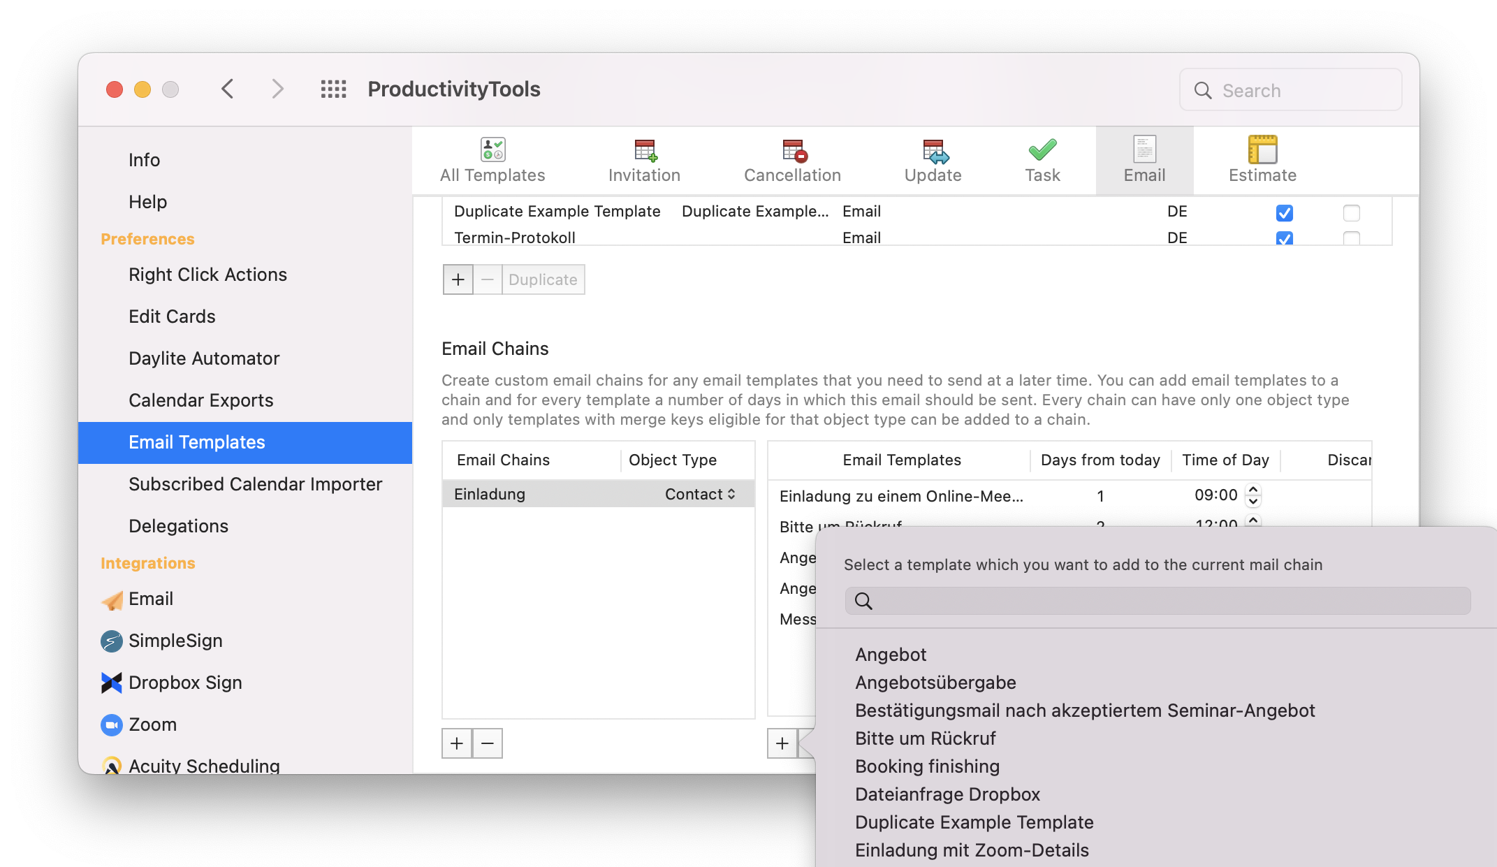Choose Einladung mit Zoom-Details template
Viewport: 1497px width, 867px height.
(x=972, y=850)
